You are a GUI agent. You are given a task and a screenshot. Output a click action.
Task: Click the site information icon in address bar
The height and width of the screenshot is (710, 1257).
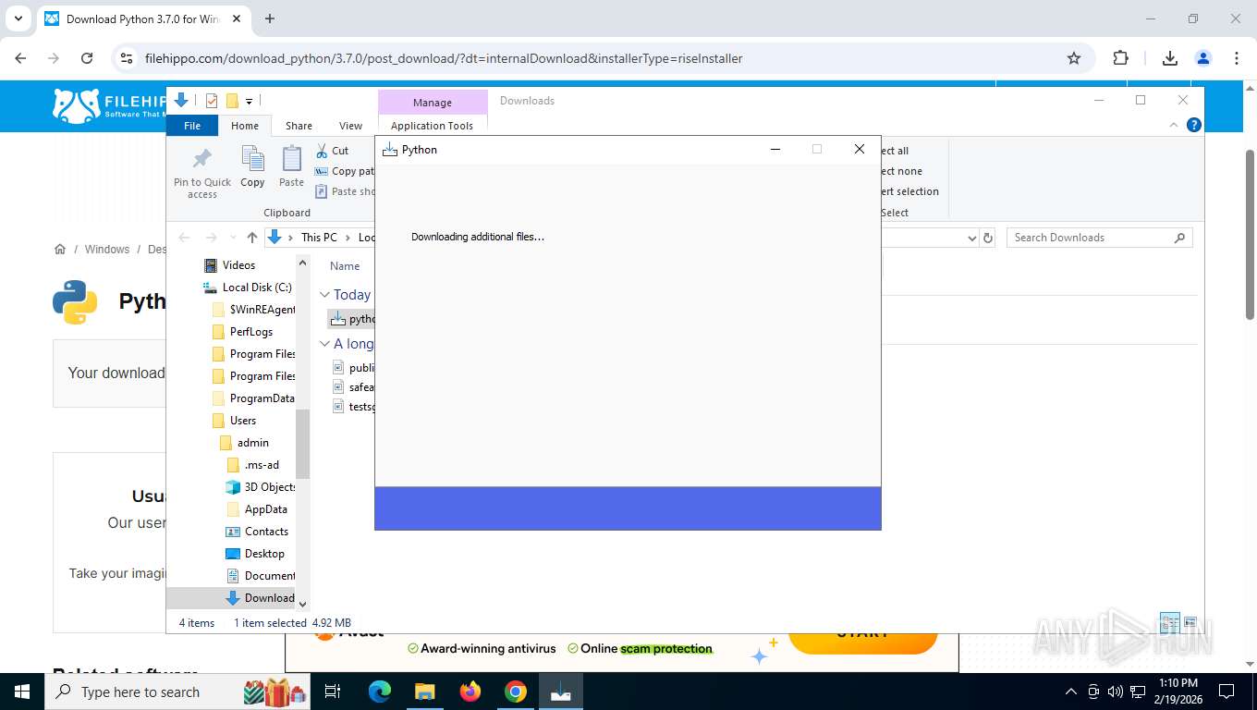click(127, 58)
